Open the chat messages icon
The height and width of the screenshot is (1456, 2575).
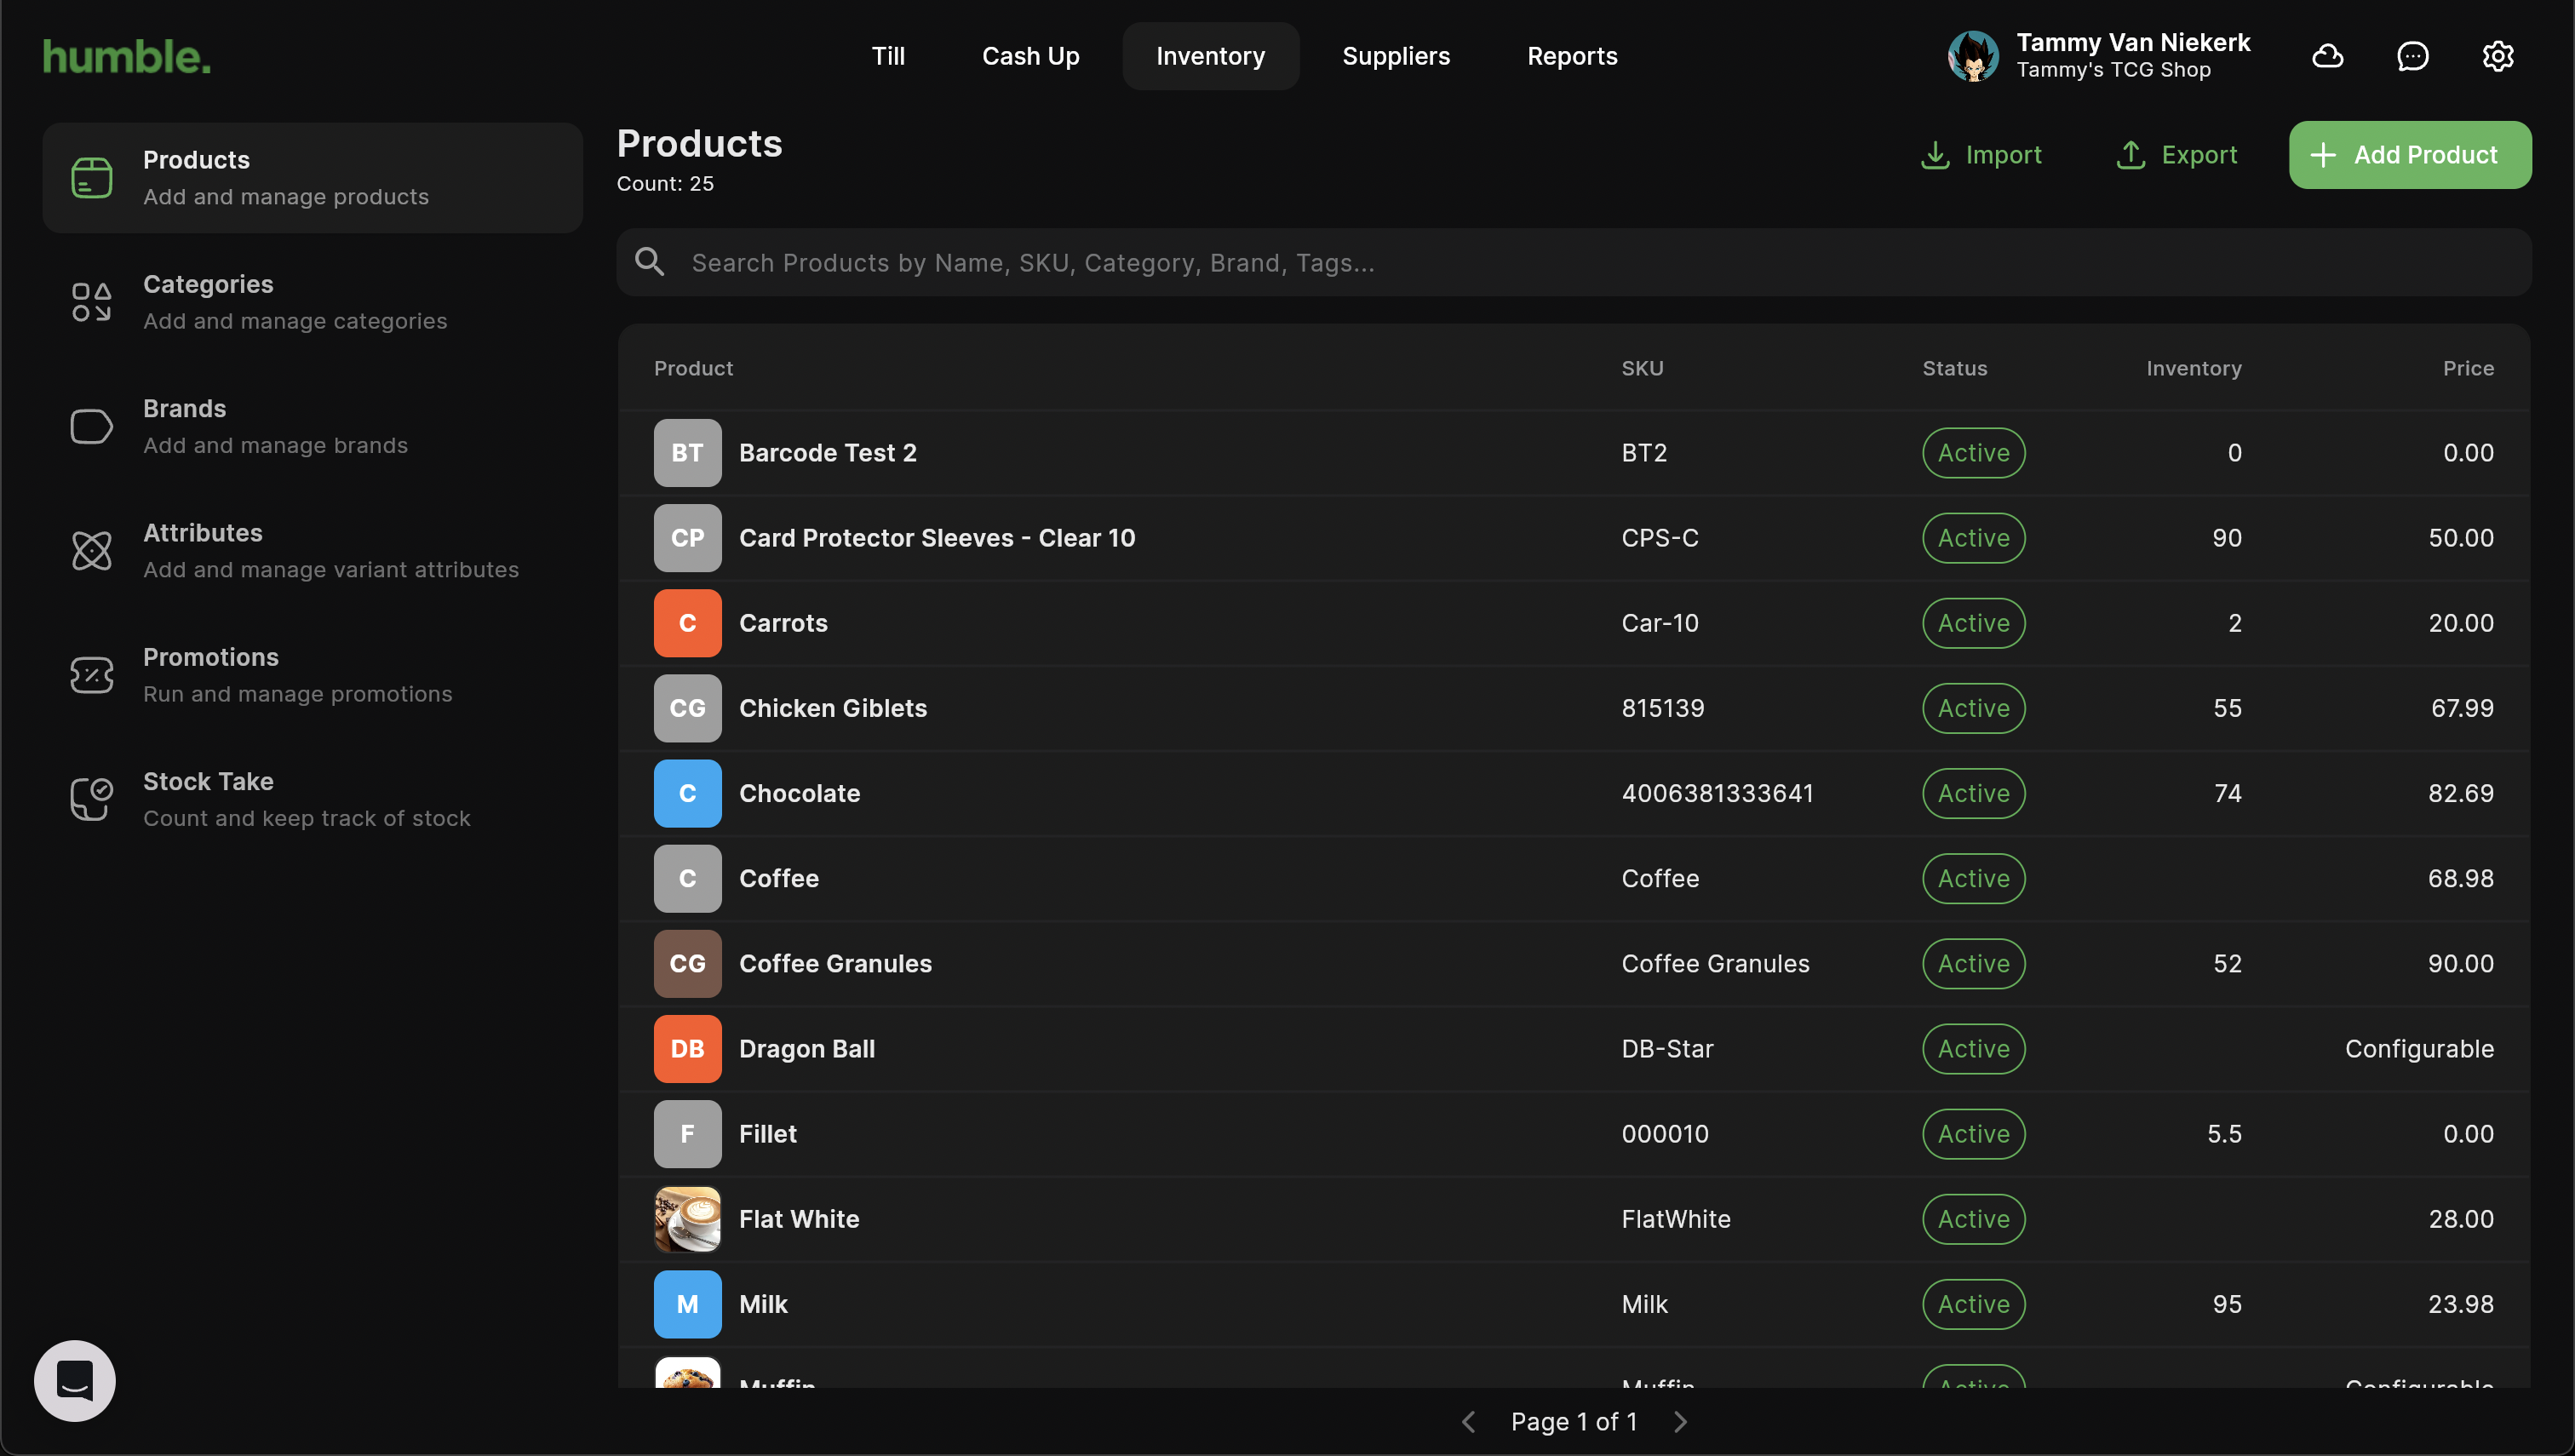(x=2412, y=56)
